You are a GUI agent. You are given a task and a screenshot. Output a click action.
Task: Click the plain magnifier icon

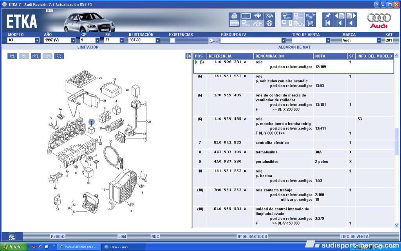(59, 56)
